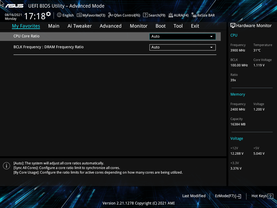
Task: Click the Memory voltage value 1.200 V
Action: tap(259, 109)
